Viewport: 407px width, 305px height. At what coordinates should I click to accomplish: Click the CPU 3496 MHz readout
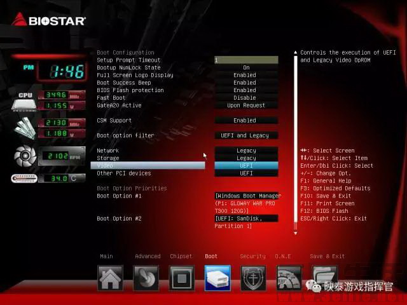click(62, 95)
